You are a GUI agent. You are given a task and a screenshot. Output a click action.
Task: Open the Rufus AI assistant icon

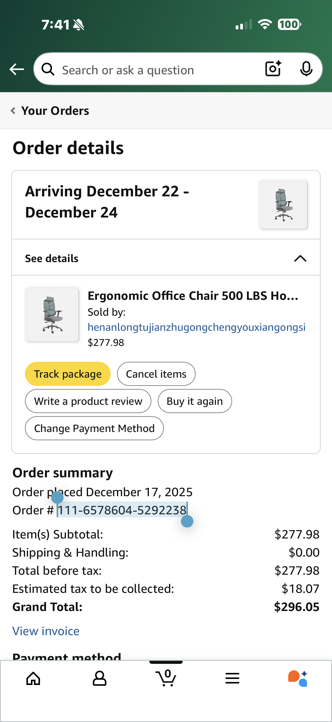tap(298, 678)
